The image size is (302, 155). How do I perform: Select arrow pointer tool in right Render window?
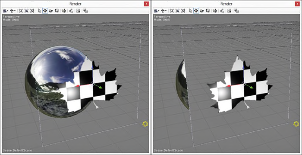[190, 11]
